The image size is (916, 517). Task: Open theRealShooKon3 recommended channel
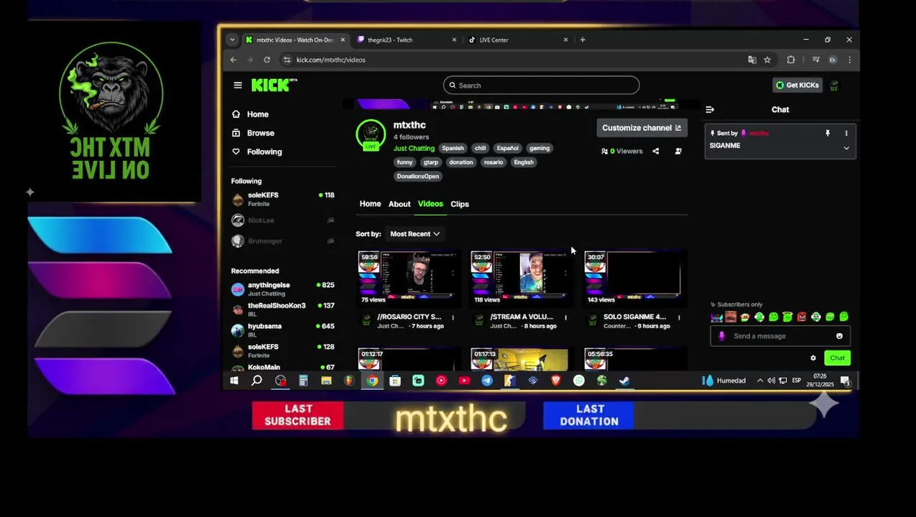click(283, 310)
